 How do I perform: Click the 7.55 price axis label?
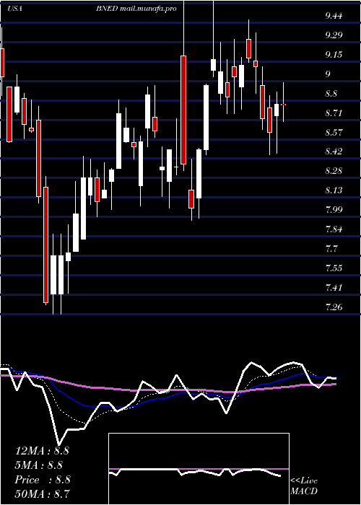pyautogui.click(x=334, y=268)
